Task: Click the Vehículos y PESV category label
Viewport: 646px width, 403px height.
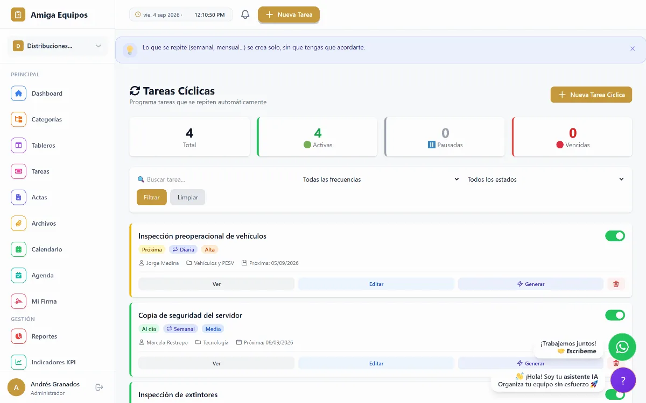Action: click(x=210, y=263)
